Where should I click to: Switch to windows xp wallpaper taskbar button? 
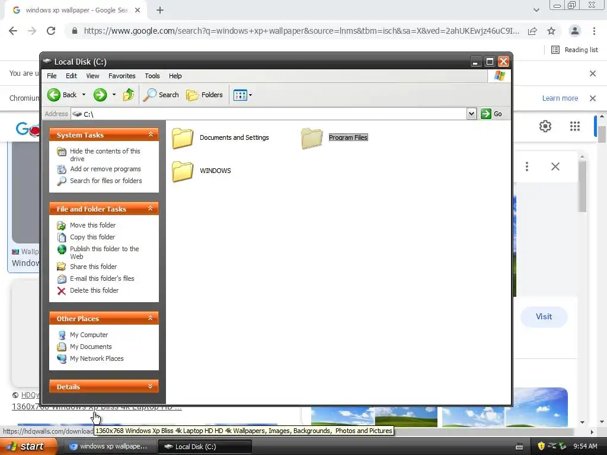(108, 447)
